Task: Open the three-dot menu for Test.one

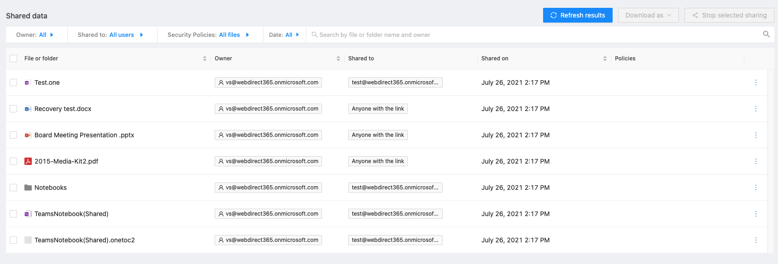Action: click(755, 82)
